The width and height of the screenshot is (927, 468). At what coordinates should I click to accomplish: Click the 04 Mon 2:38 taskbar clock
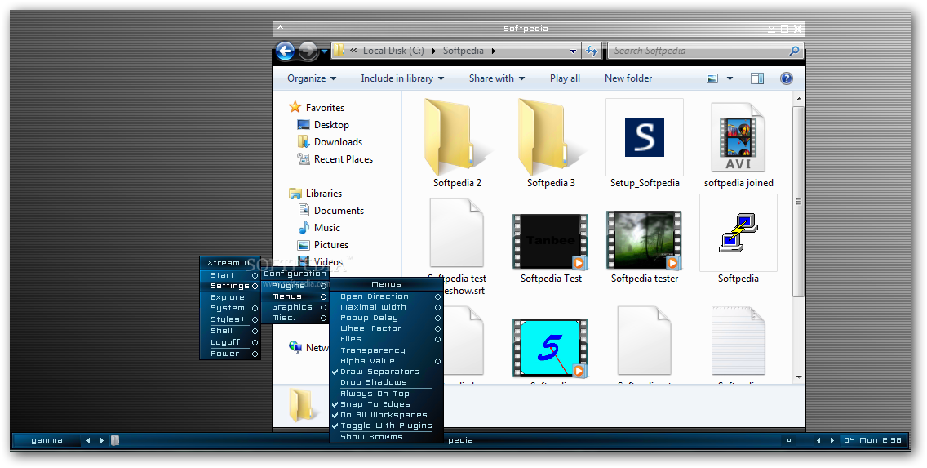point(872,440)
